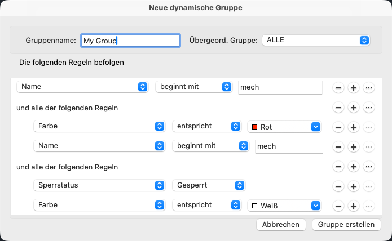Open the ellipsis options on the first Name rule
392x241 pixels.
pos(369,88)
